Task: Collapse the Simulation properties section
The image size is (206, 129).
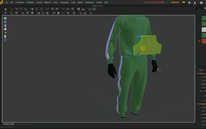Action: [x=198, y=104]
